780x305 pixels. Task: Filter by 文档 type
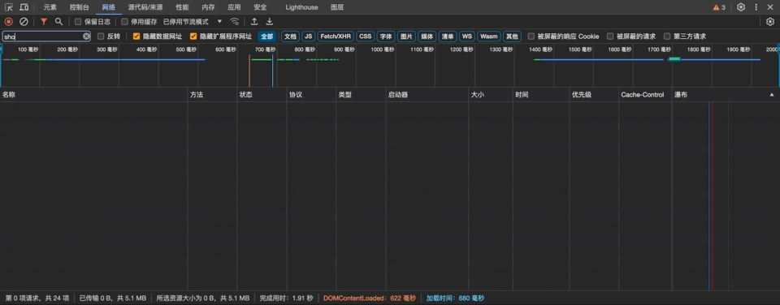(290, 37)
